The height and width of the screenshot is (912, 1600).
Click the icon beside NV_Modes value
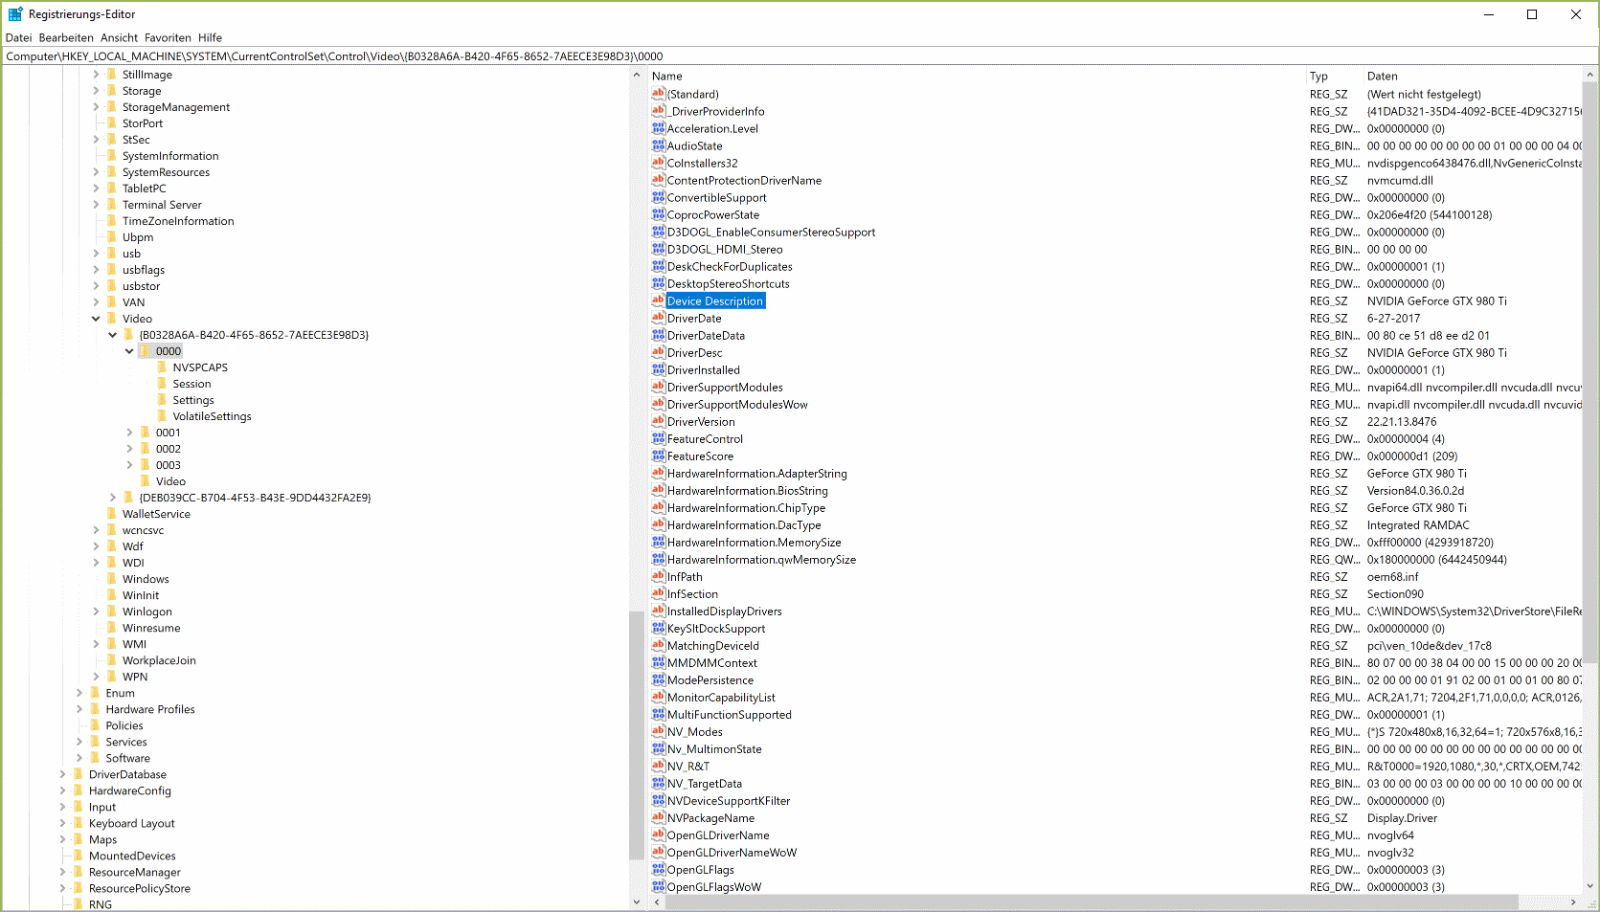(x=658, y=731)
